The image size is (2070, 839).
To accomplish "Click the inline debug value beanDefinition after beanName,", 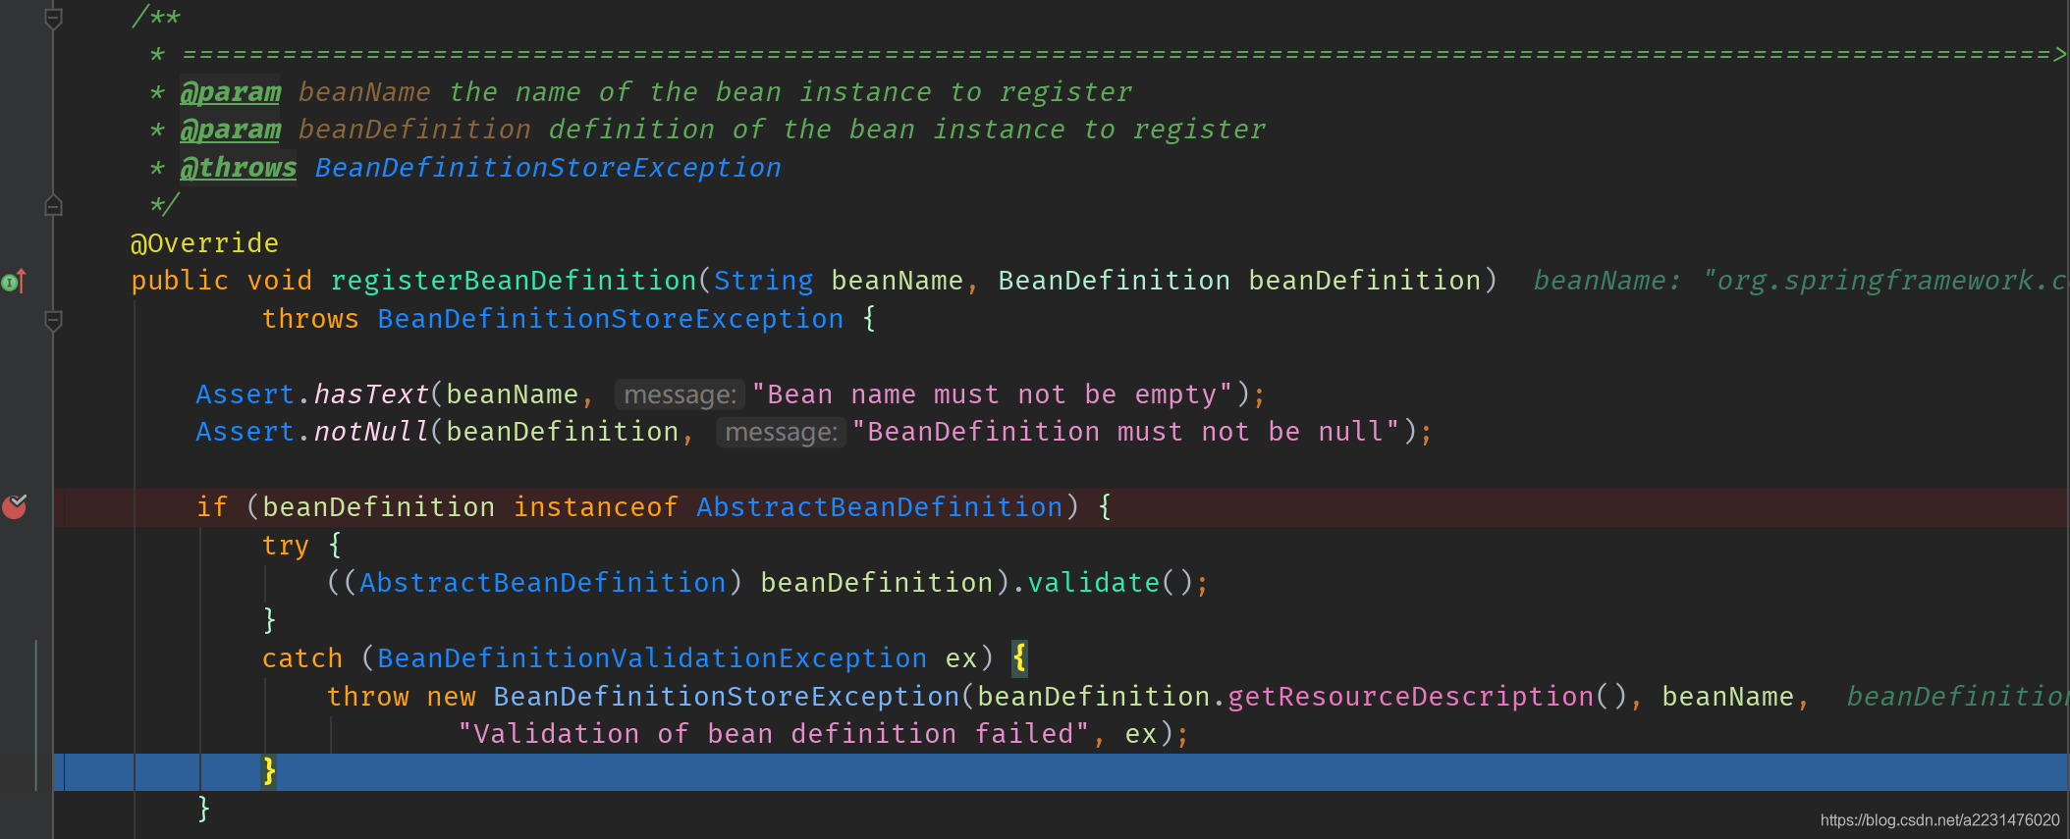I will click(1956, 697).
